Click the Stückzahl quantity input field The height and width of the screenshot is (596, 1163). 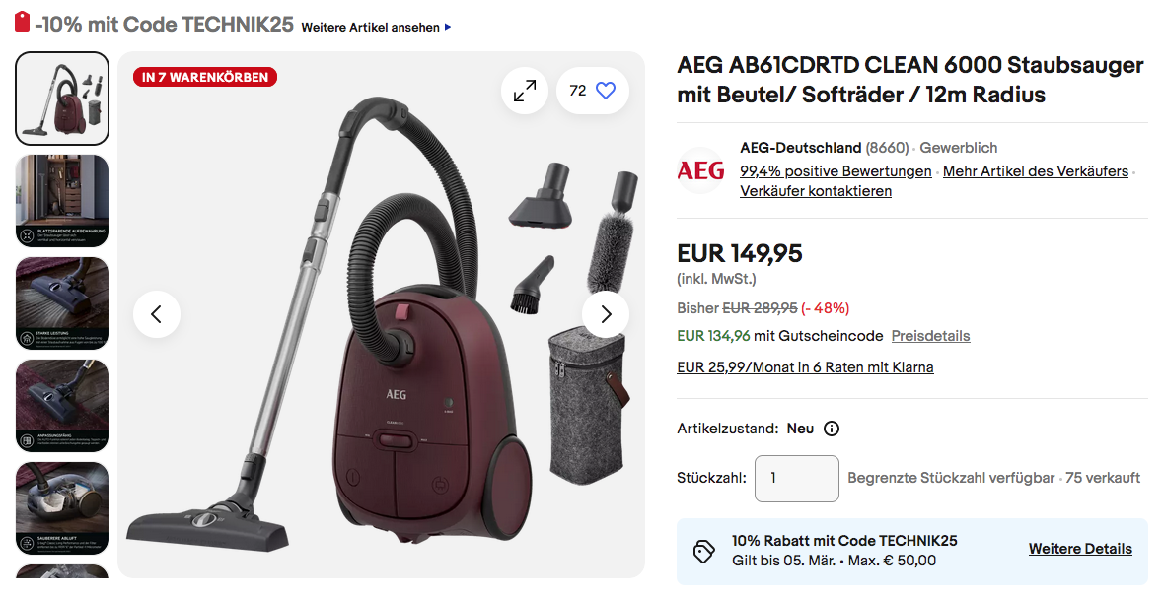pyautogui.click(x=797, y=479)
